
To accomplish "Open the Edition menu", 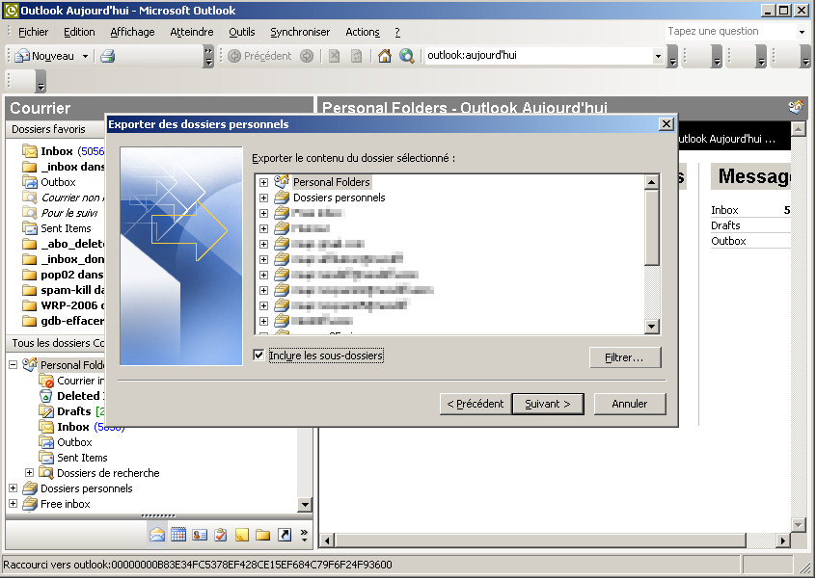I will (x=79, y=32).
